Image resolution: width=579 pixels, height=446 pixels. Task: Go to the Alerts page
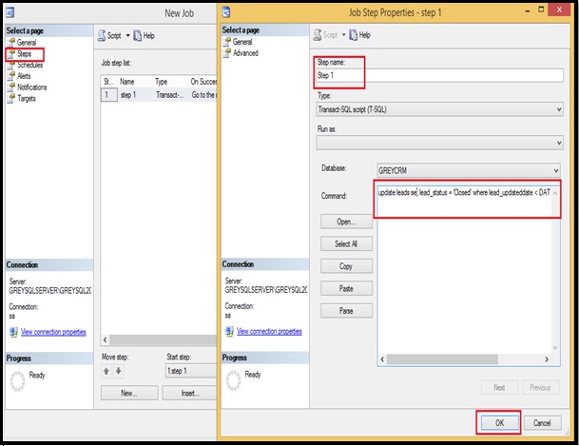25,76
